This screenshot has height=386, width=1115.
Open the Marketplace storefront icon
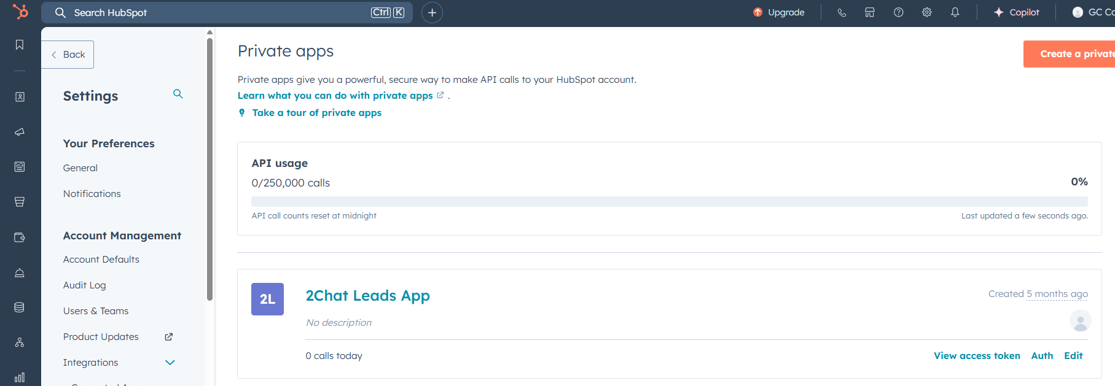click(x=870, y=12)
